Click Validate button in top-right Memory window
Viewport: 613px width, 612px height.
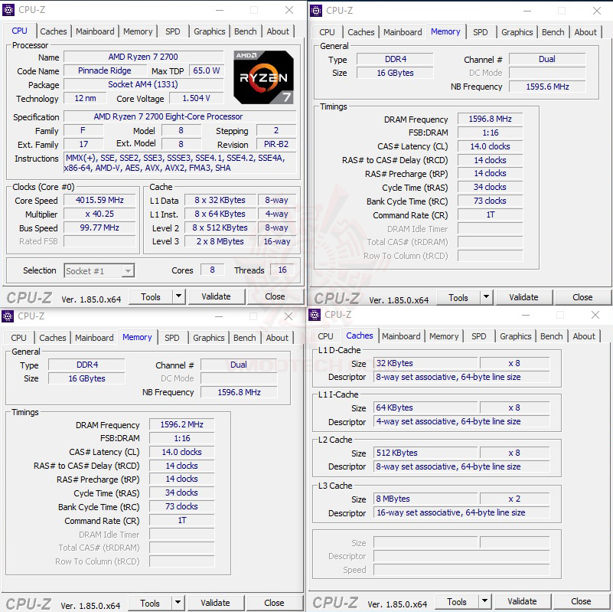524,297
